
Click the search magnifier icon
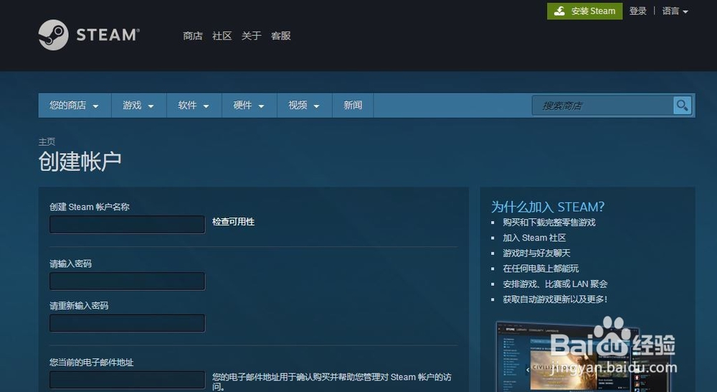[x=683, y=106]
